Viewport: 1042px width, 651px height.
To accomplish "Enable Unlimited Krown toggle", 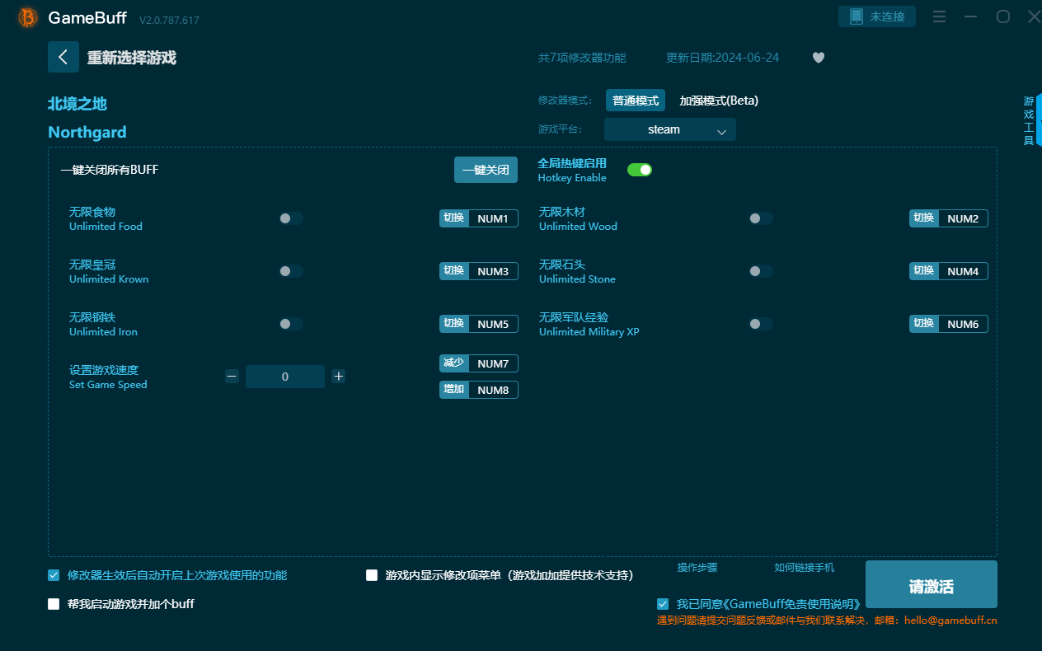I will click(291, 271).
